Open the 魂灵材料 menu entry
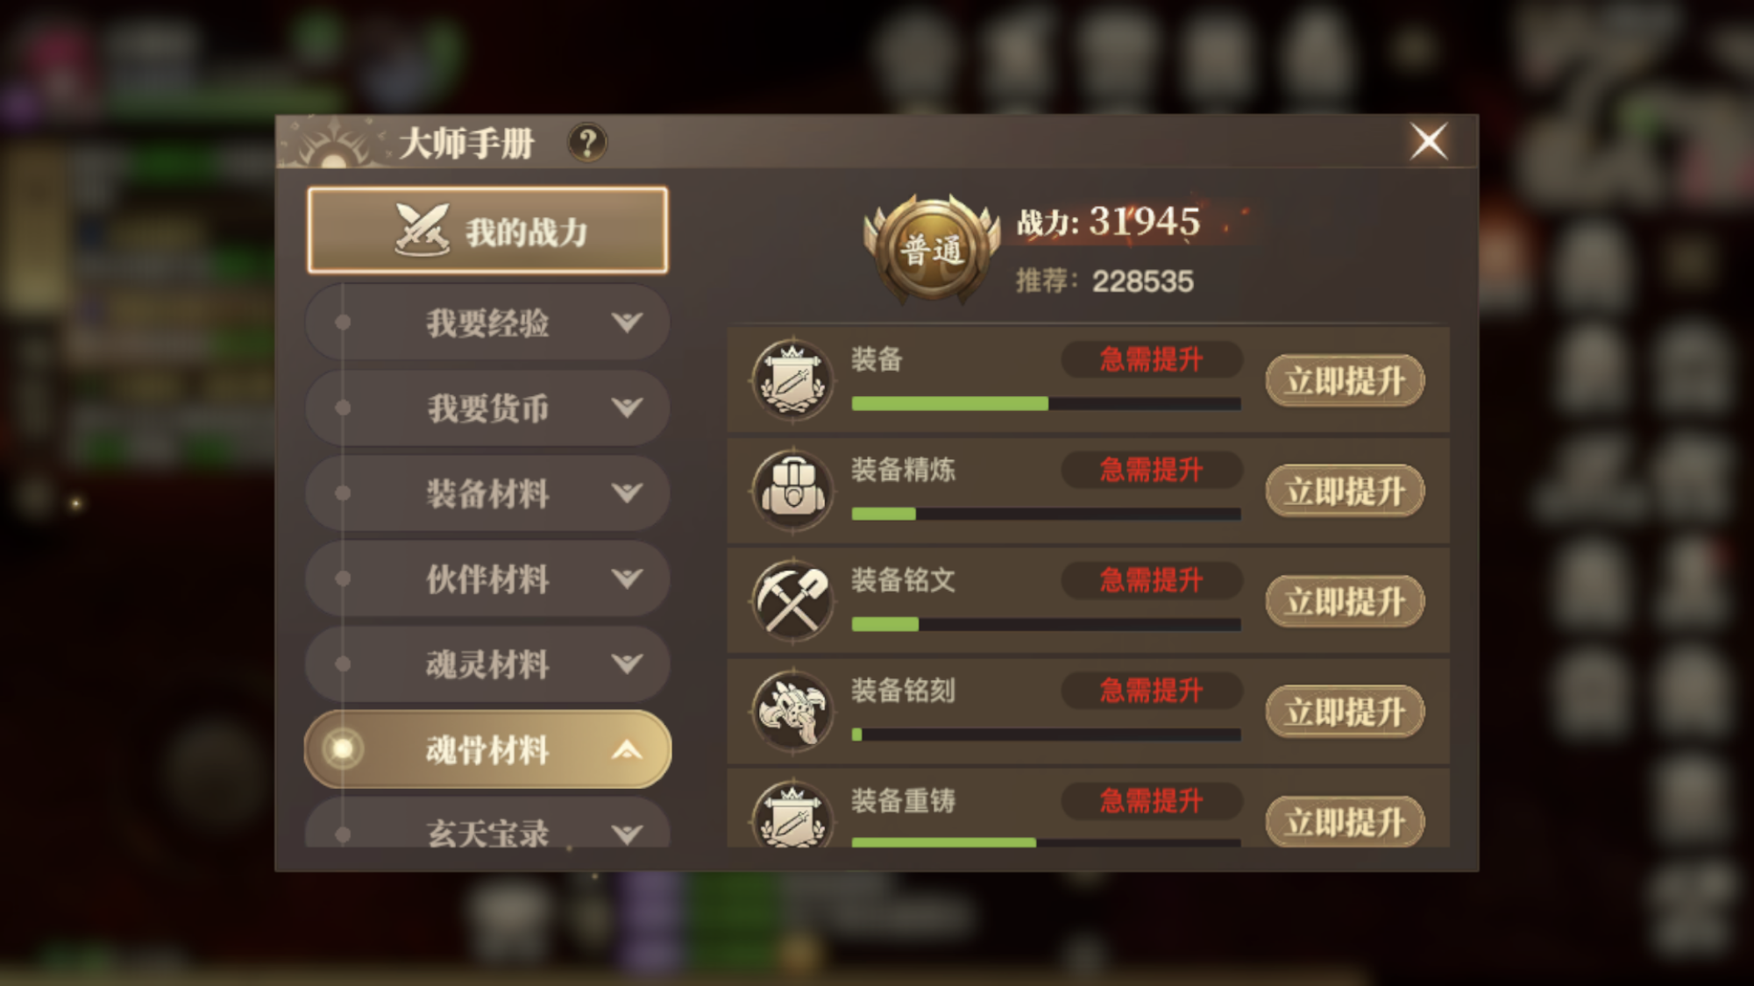 click(x=487, y=664)
